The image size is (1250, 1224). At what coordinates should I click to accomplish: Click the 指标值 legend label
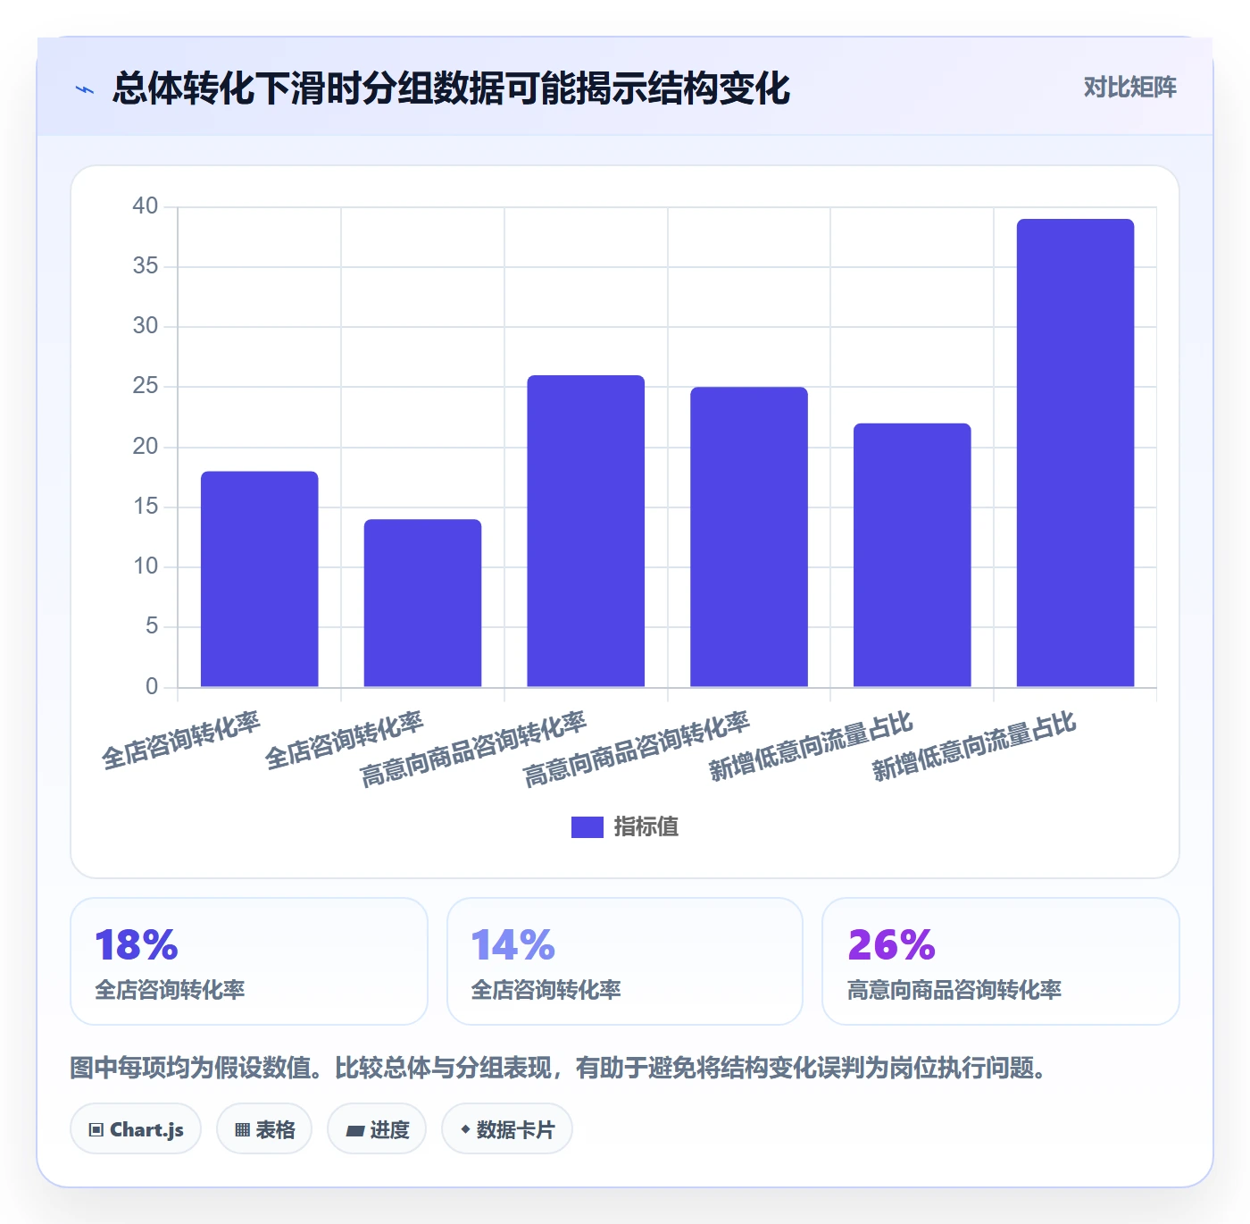click(x=646, y=827)
